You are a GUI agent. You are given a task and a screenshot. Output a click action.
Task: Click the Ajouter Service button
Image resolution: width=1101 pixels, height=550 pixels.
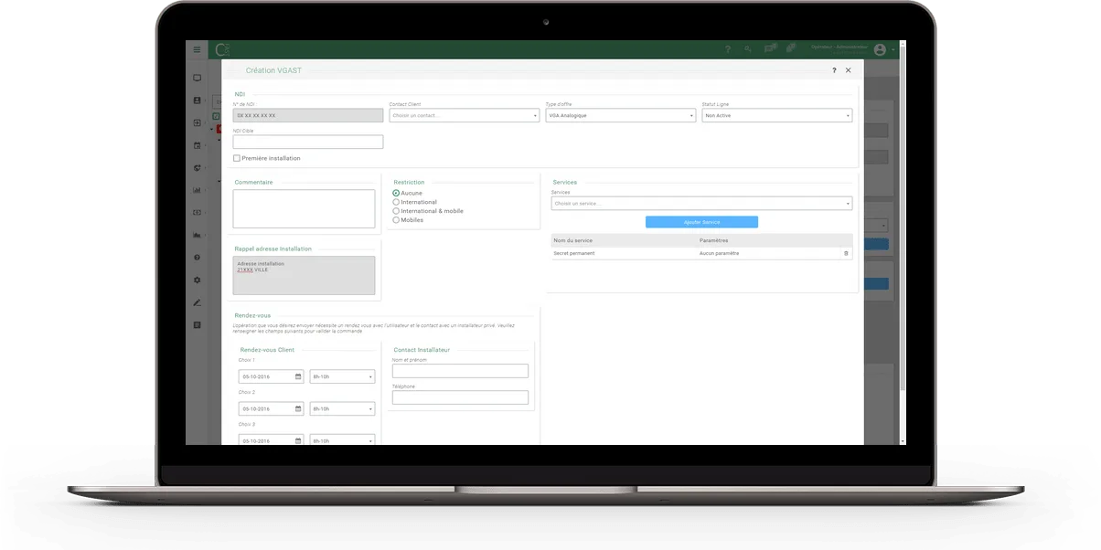tap(701, 222)
